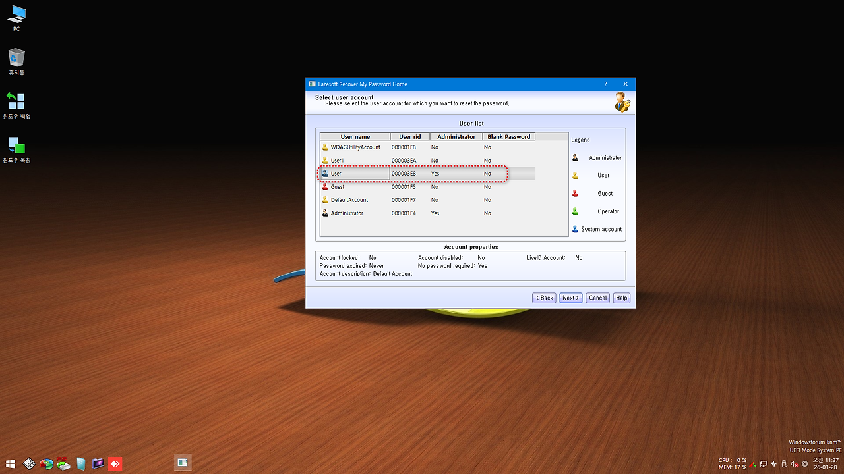
Task: Sort by the Blank Password column header
Action: [509, 137]
